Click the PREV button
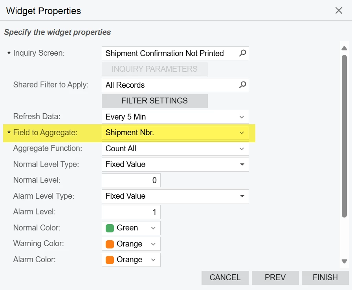The image size is (352, 290). tap(275, 278)
